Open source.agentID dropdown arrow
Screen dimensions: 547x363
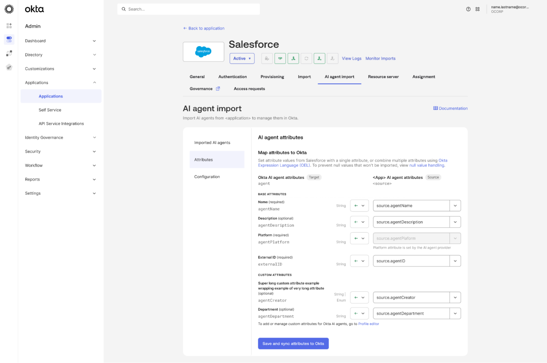(x=455, y=261)
